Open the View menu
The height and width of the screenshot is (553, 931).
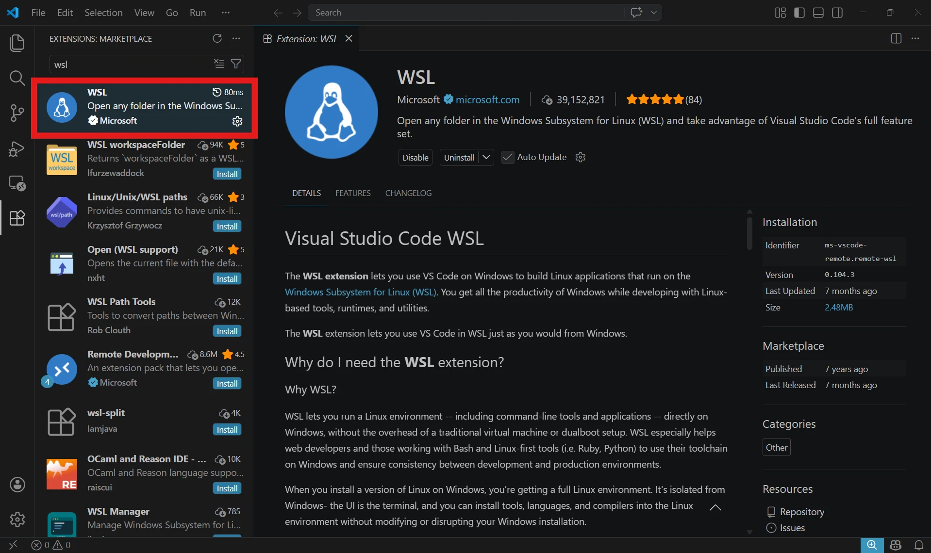coord(144,13)
